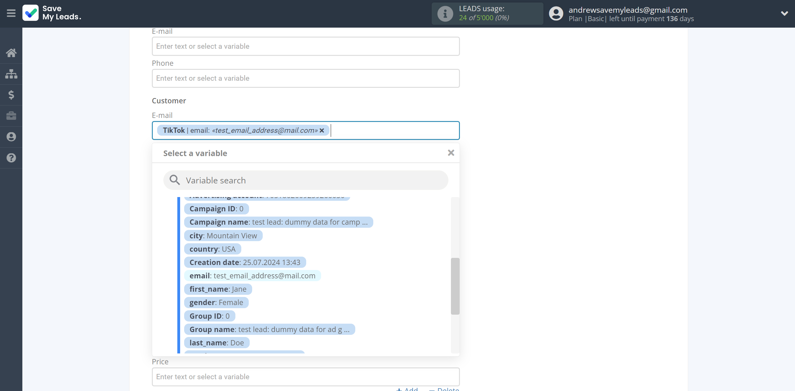Select the Campaign ID variable
The height and width of the screenshot is (391, 795).
tap(216, 209)
